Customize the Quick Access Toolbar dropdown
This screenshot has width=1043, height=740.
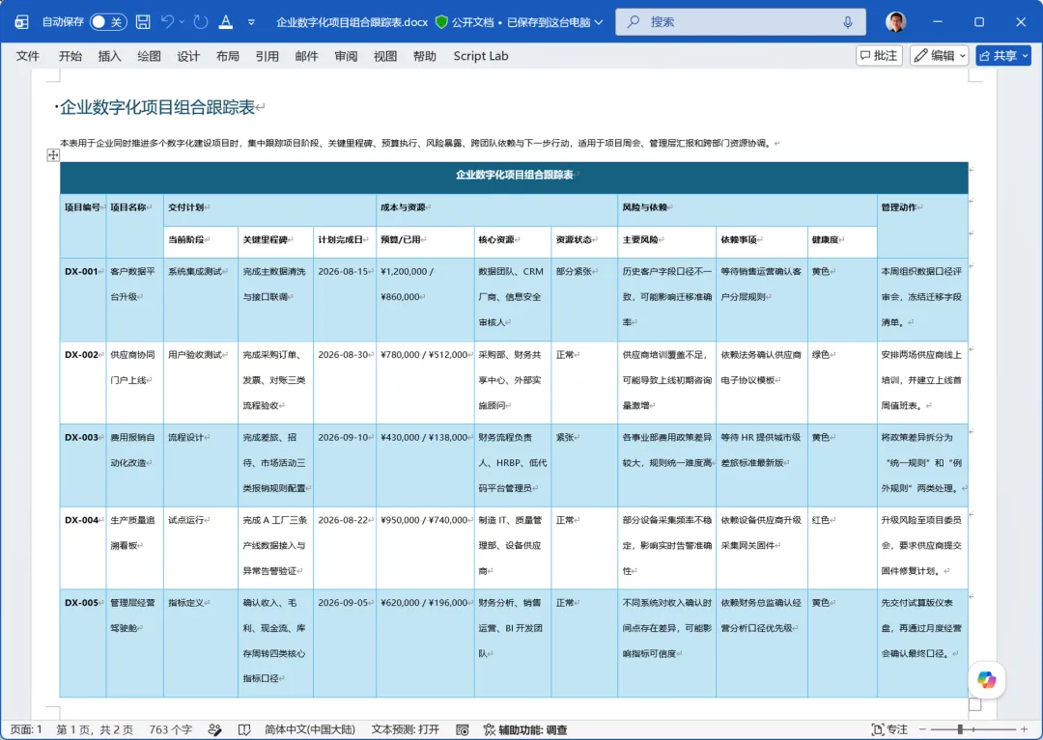click(251, 22)
